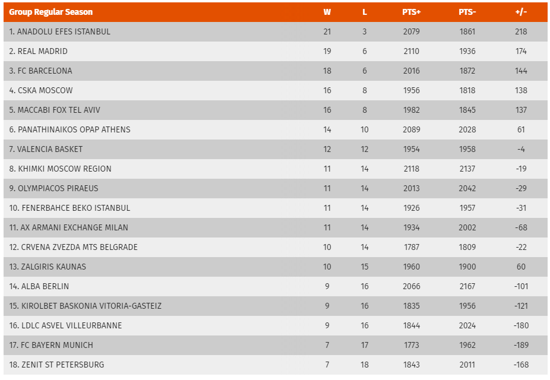Open Zalgiris Kaunas team entry
Screen dimensions: 550x380
click(48, 267)
